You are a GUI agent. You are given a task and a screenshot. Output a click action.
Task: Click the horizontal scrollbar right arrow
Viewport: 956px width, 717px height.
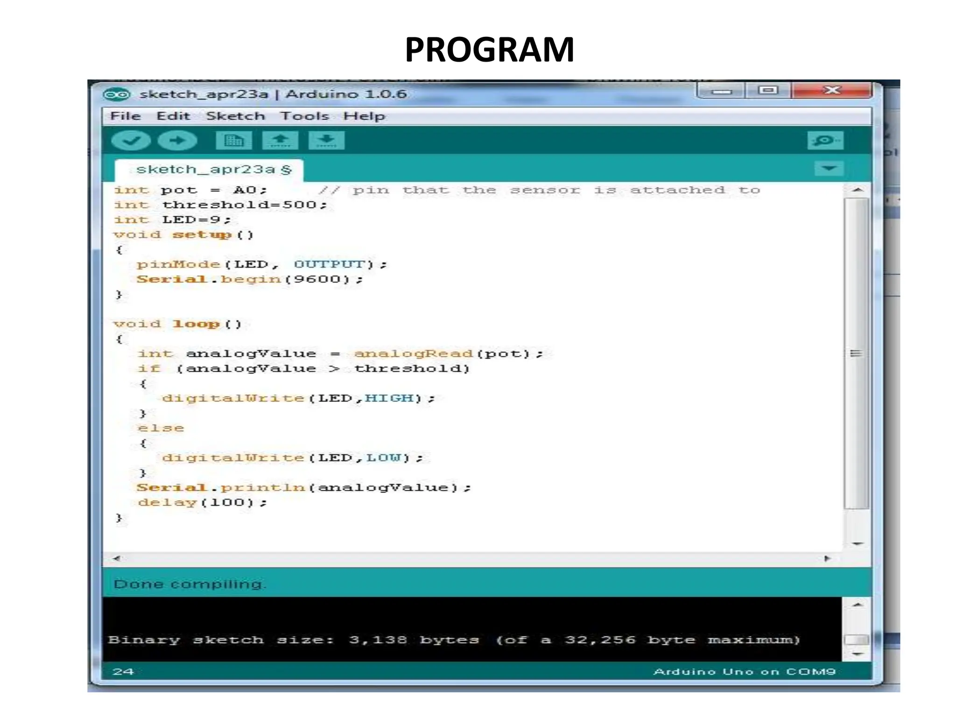click(x=827, y=558)
